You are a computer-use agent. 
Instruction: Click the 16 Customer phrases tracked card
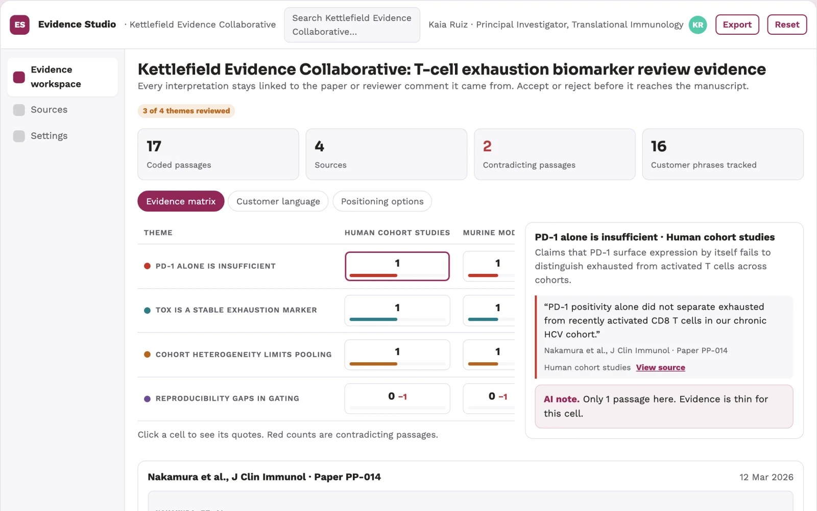[723, 154]
